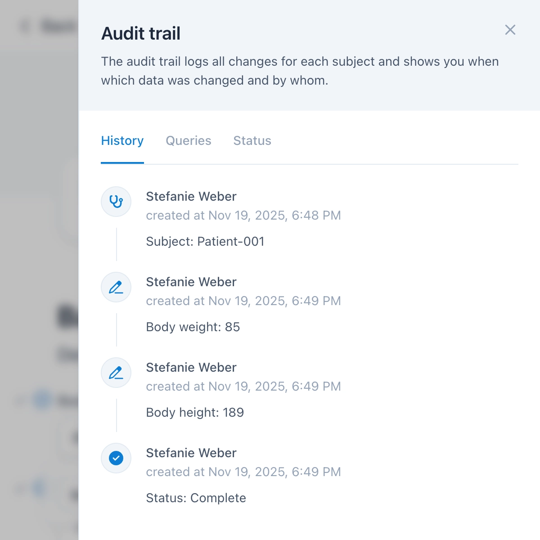
Task: Select the pencil icon beside Body weight entry
Action: [x=116, y=287]
